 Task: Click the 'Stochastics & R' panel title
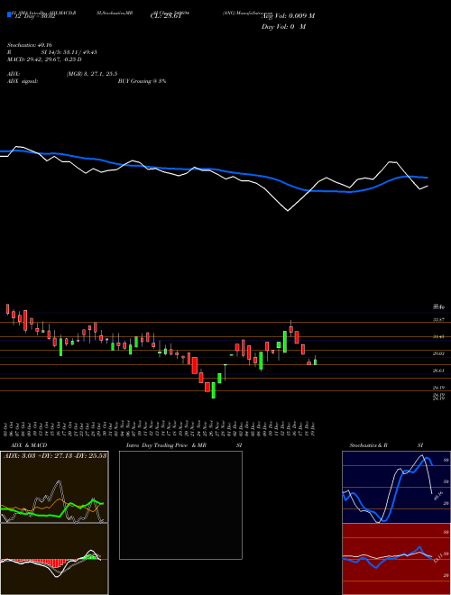pyautogui.click(x=369, y=445)
